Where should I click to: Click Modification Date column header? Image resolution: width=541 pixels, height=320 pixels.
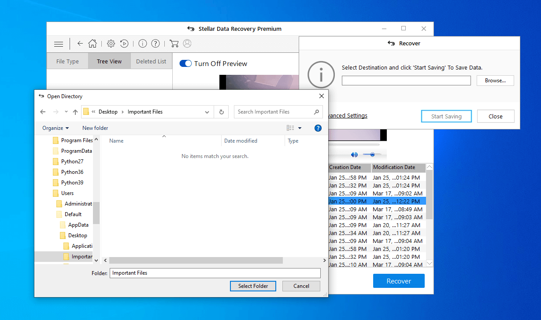pyautogui.click(x=398, y=167)
